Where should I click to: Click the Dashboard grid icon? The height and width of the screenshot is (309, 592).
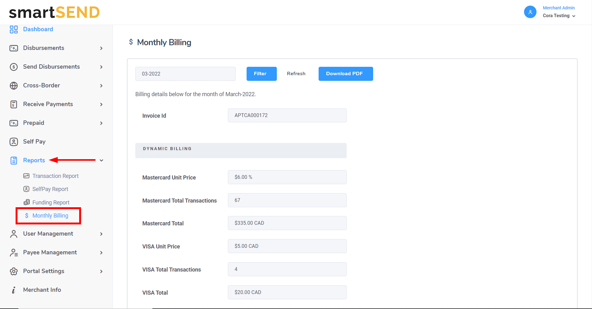(14, 29)
